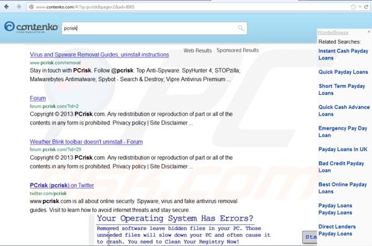The image size is (372, 246).
Task: Open Payday Loans In UK related search
Action: (x=343, y=149)
